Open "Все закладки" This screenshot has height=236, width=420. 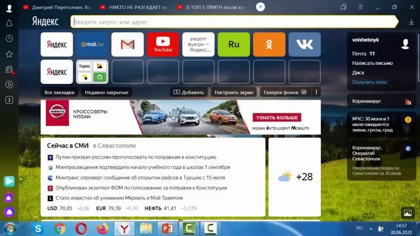[x=59, y=92]
